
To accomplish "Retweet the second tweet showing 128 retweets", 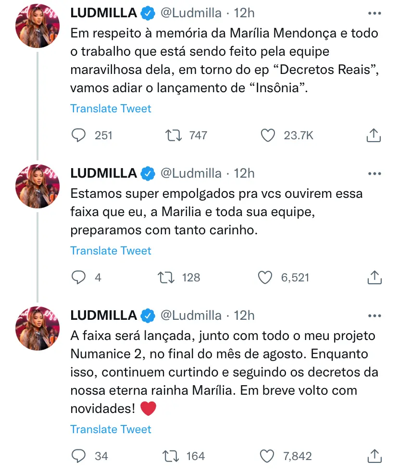I will click(x=171, y=277).
